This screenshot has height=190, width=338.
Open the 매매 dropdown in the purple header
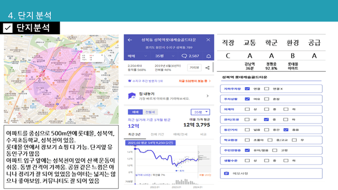click(137, 56)
